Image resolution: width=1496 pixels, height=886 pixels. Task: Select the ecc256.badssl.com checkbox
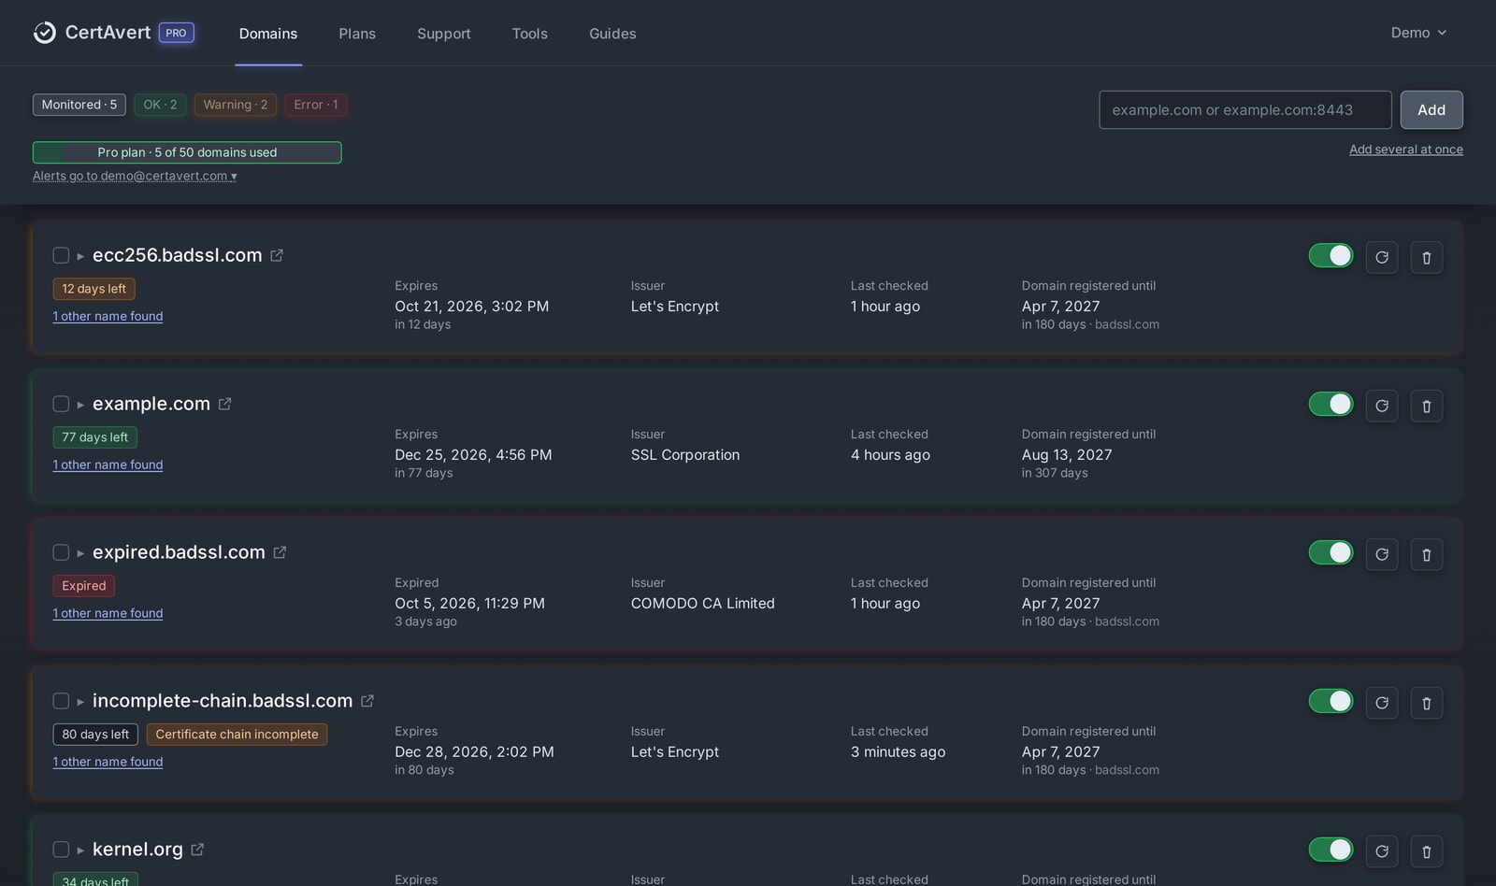[x=61, y=255]
